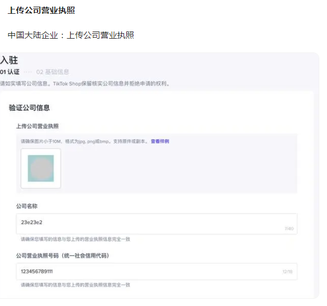Click the image size and format hint text
Viewport: 327px width, 306px height.
(84, 141)
